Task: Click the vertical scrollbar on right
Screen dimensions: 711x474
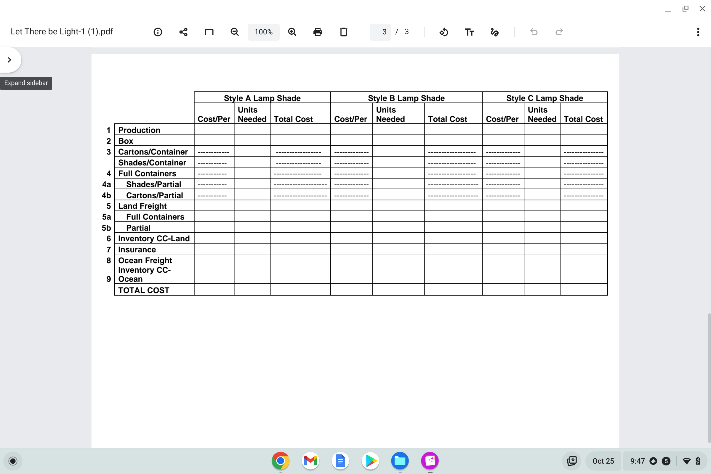Action: 709,378
